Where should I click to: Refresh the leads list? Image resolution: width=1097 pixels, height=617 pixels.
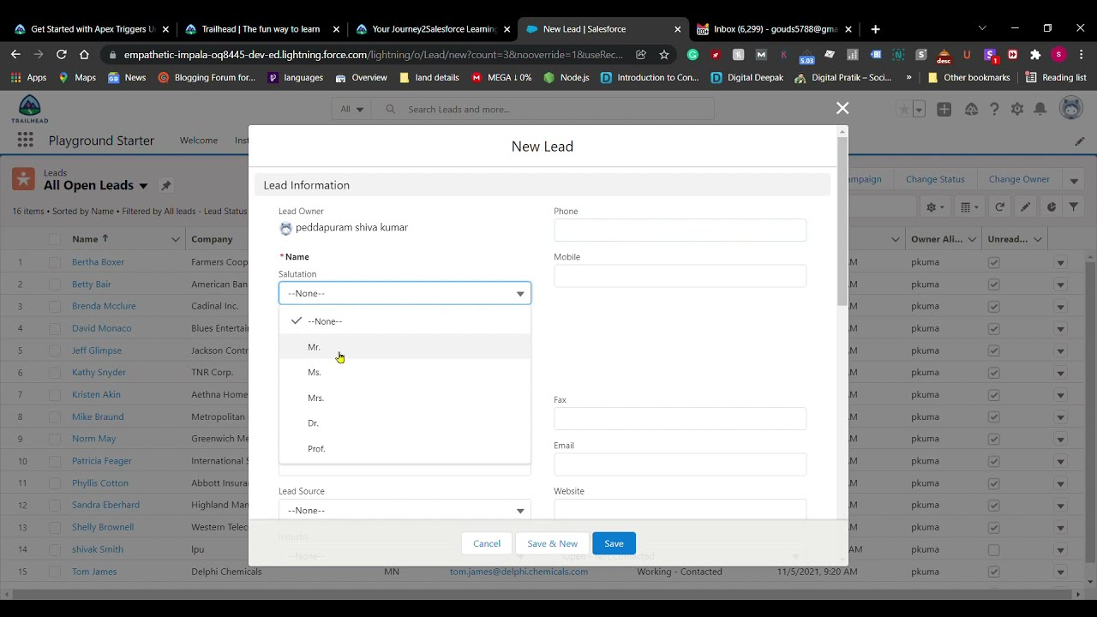[999, 207]
